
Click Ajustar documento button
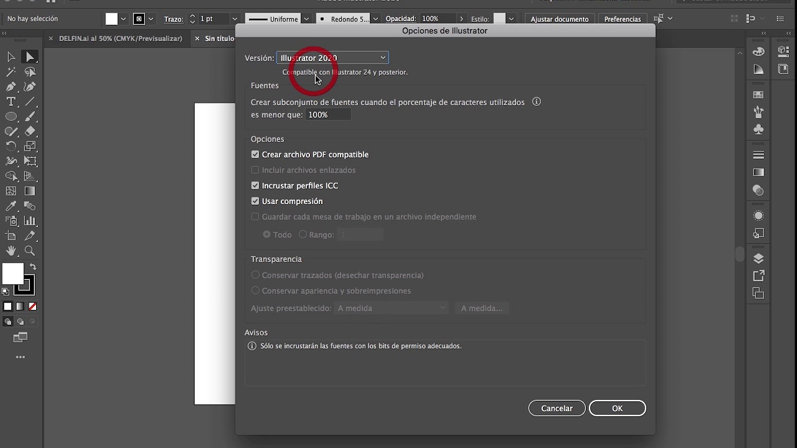point(560,19)
